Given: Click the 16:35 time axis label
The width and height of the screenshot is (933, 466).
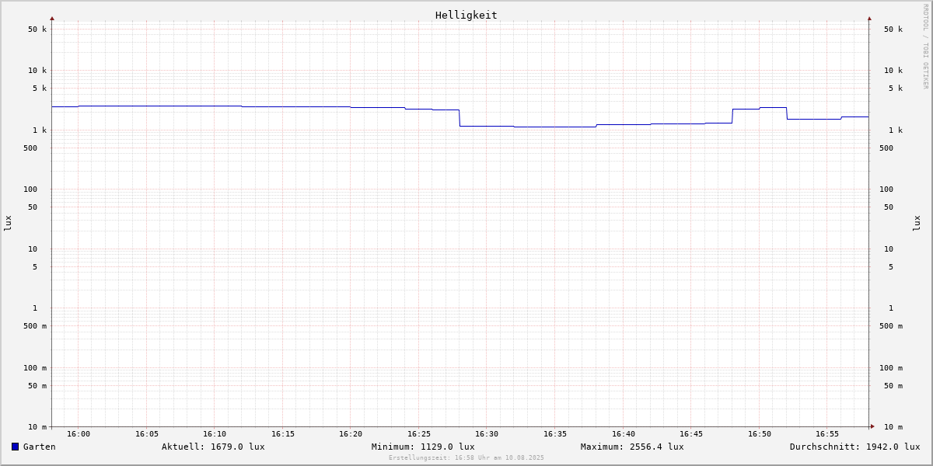Looking at the screenshot, I should [555, 434].
